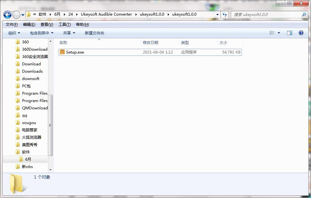
Task: Open the 工具(T) menu
Action: click(x=65, y=25)
